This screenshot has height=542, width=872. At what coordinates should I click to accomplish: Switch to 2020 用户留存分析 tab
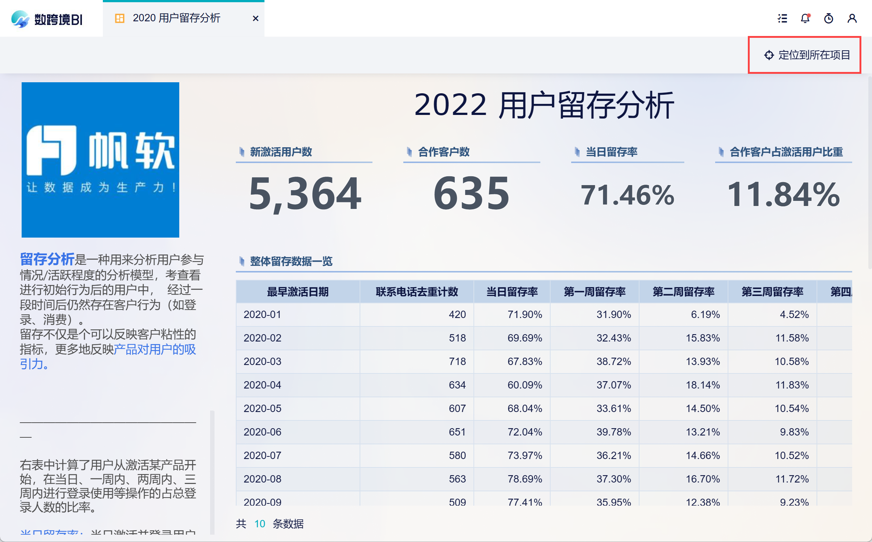(176, 18)
